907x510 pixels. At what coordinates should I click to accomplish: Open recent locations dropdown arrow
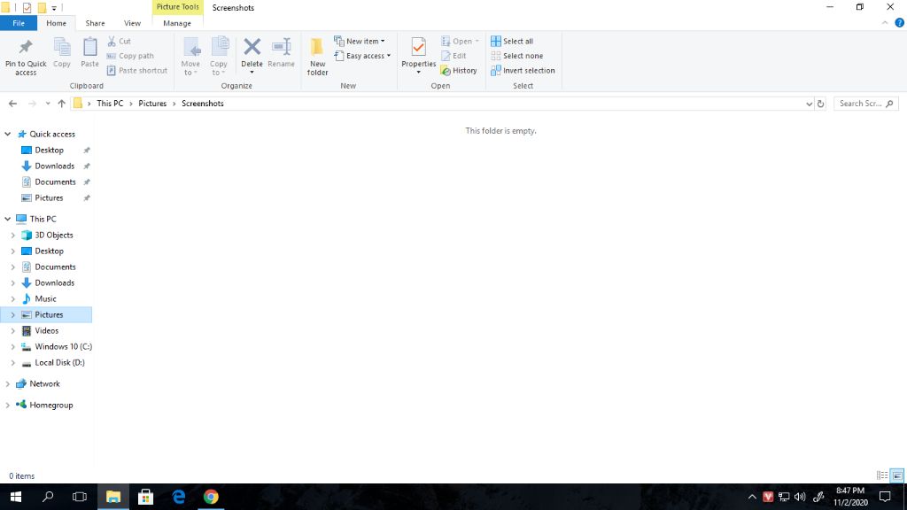48,104
